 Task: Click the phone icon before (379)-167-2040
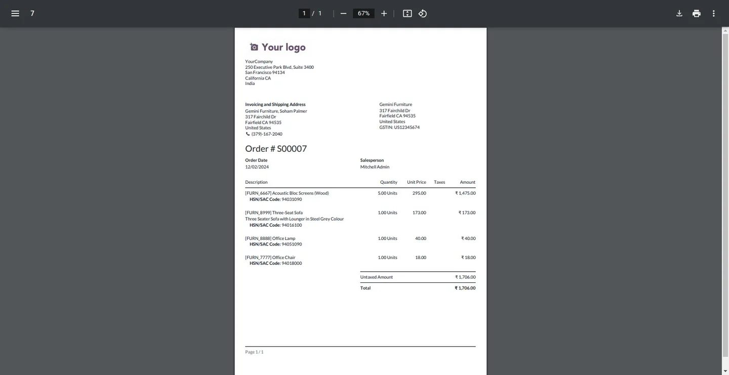pos(248,134)
